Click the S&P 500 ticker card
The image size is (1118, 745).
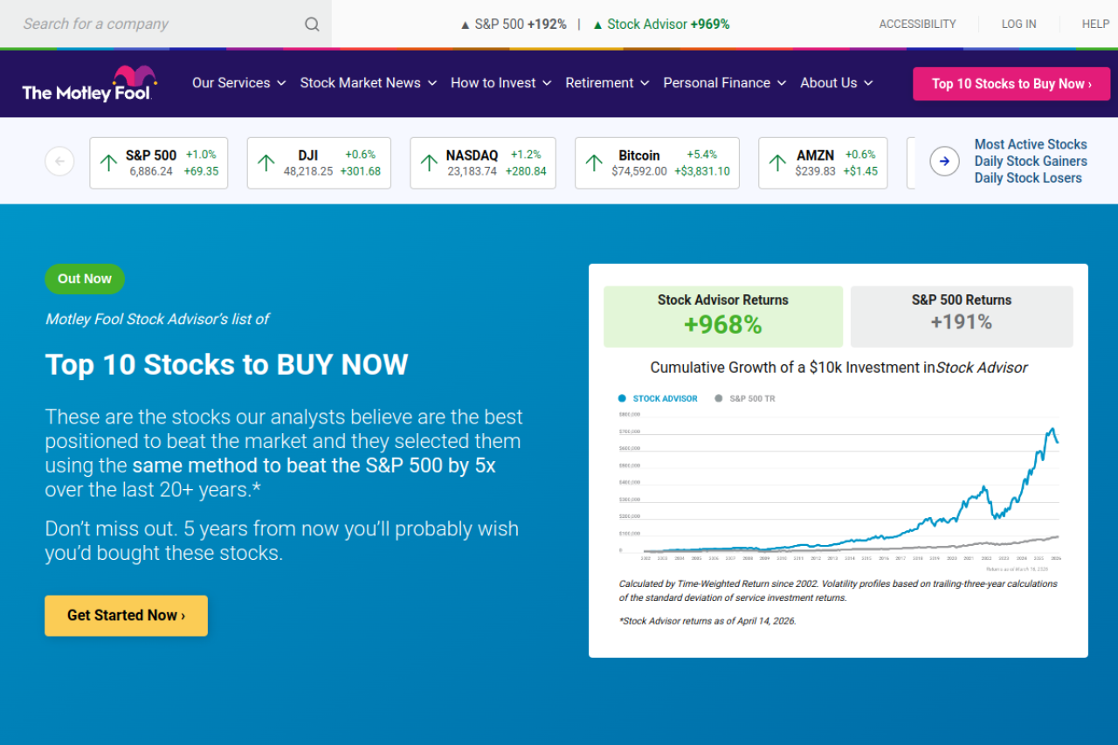[x=159, y=163]
